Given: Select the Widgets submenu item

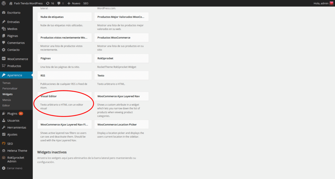Looking at the screenshot, I should 8,94.
